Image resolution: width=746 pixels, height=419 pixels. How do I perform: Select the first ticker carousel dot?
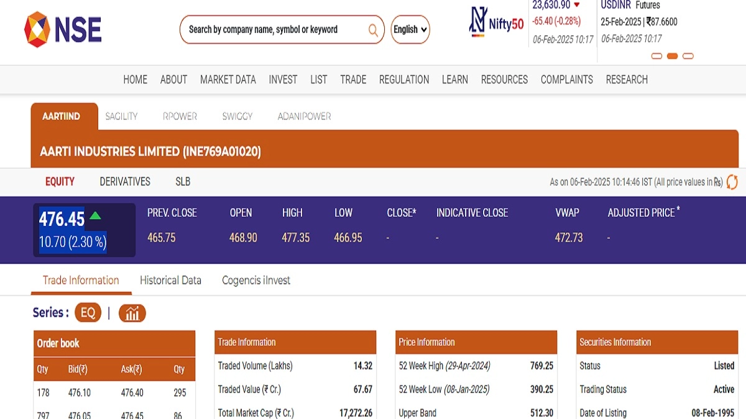656,56
